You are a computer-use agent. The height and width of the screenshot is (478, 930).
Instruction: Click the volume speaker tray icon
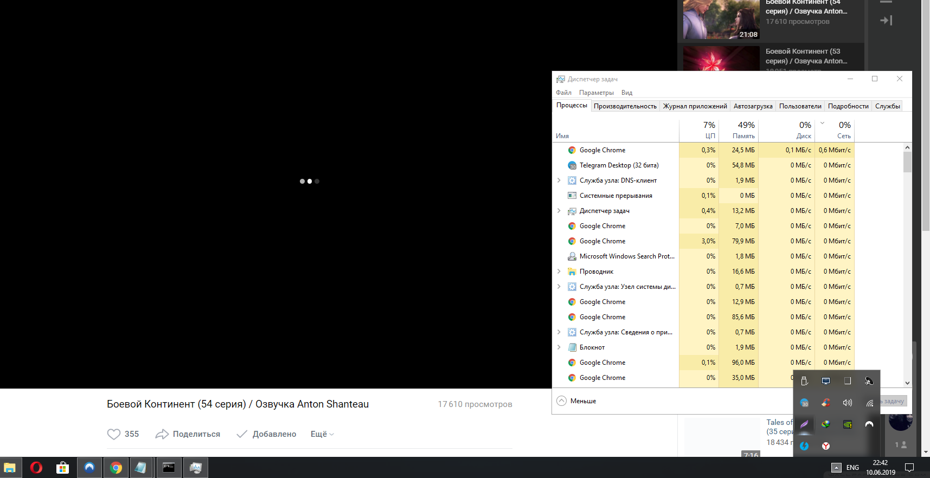(847, 403)
